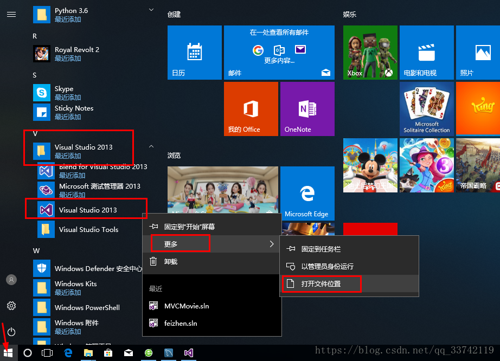Open the 邮件 tile
The height and width of the screenshot is (361, 500).
tap(279, 53)
